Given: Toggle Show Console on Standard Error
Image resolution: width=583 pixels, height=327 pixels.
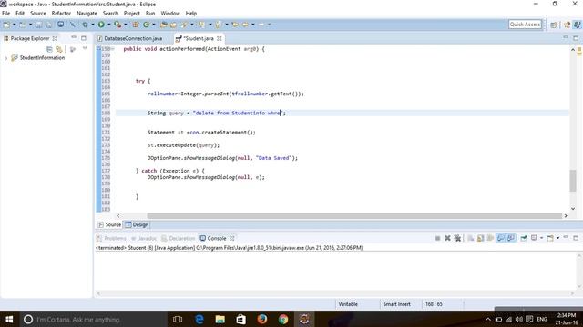Looking at the screenshot, I should coord(511,238).
